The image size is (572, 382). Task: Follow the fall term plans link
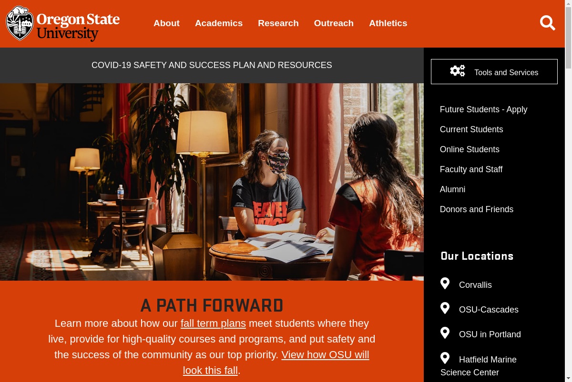213,323
